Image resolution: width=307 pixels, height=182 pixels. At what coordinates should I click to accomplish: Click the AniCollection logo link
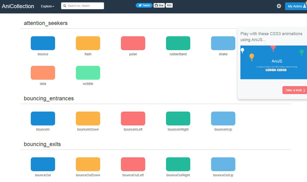[18, 6]
